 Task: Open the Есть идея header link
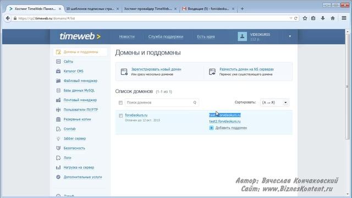[206, 37]
